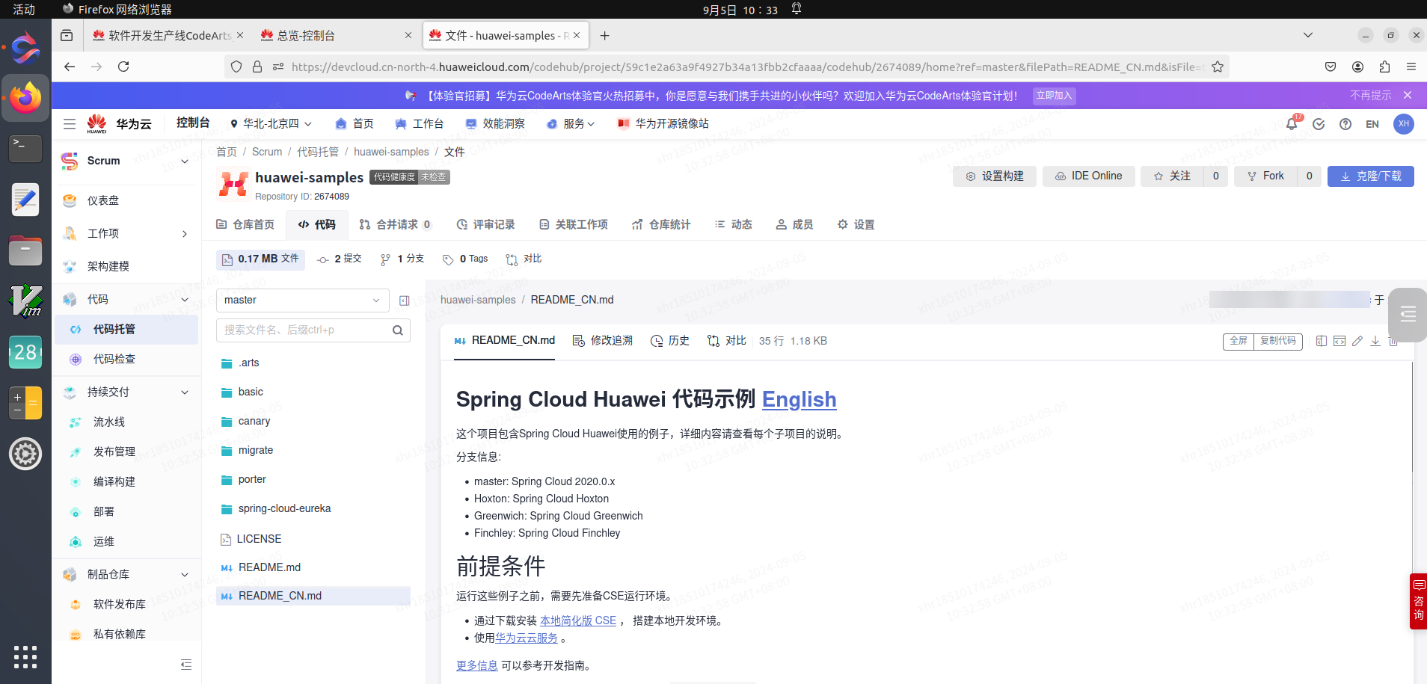Open the hamburger menu beside Huawei Cloud logo
The width and height of the screenshot is (1427, 684).
(x=70, y=124)
